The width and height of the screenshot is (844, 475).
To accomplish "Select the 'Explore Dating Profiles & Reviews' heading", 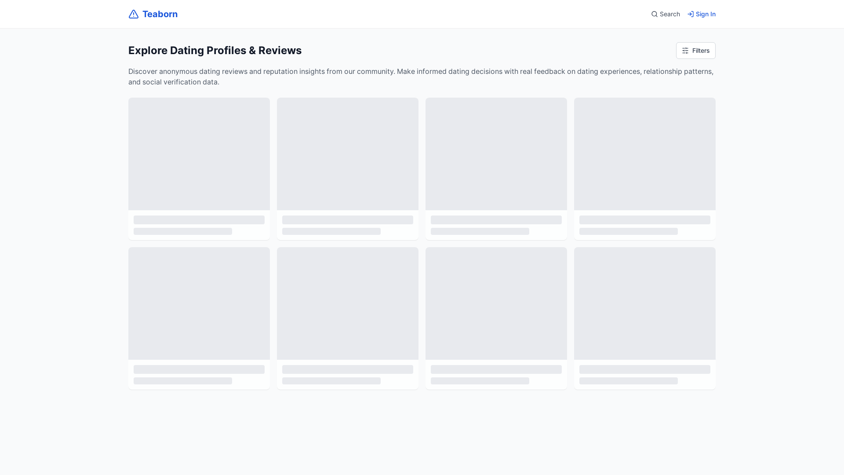I will [215, 51].
